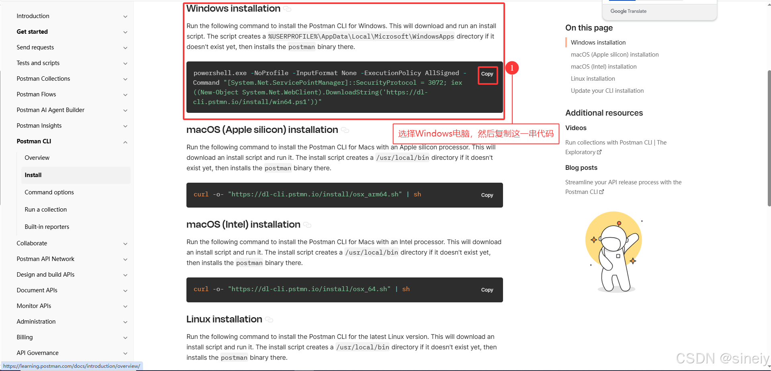Click the Google Translate popup label
Viewport: 771px width, 371px height.
[628, 11]
